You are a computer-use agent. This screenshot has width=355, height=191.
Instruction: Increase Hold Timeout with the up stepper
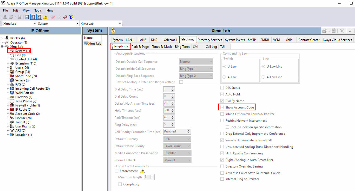click(x=172, y=109)
